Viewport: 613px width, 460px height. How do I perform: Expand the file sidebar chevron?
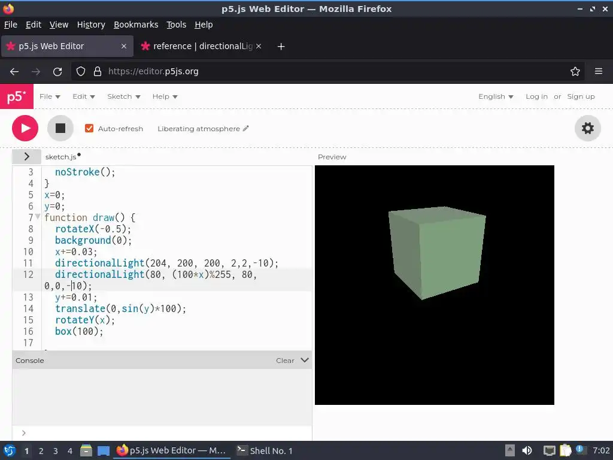click(26, 156)
